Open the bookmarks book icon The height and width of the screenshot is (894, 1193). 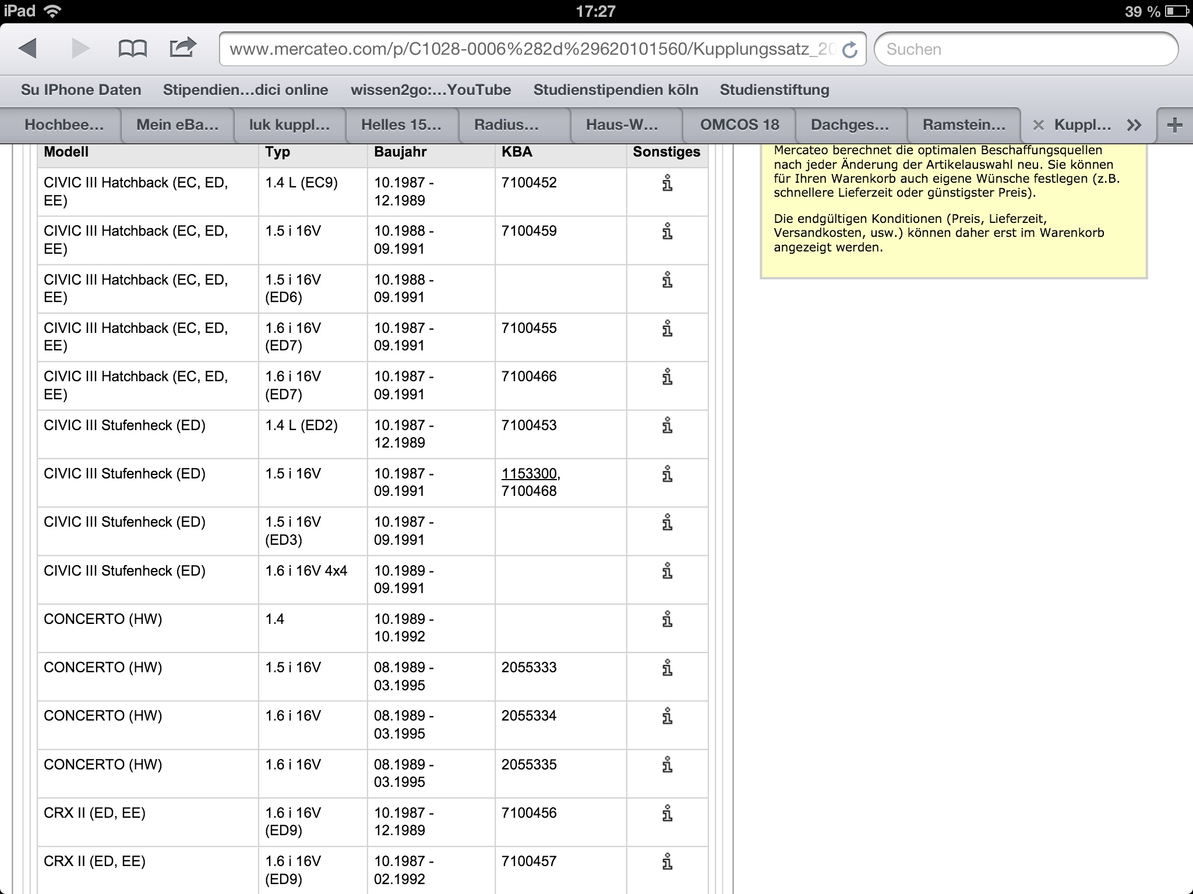click(x=132, y=49)
